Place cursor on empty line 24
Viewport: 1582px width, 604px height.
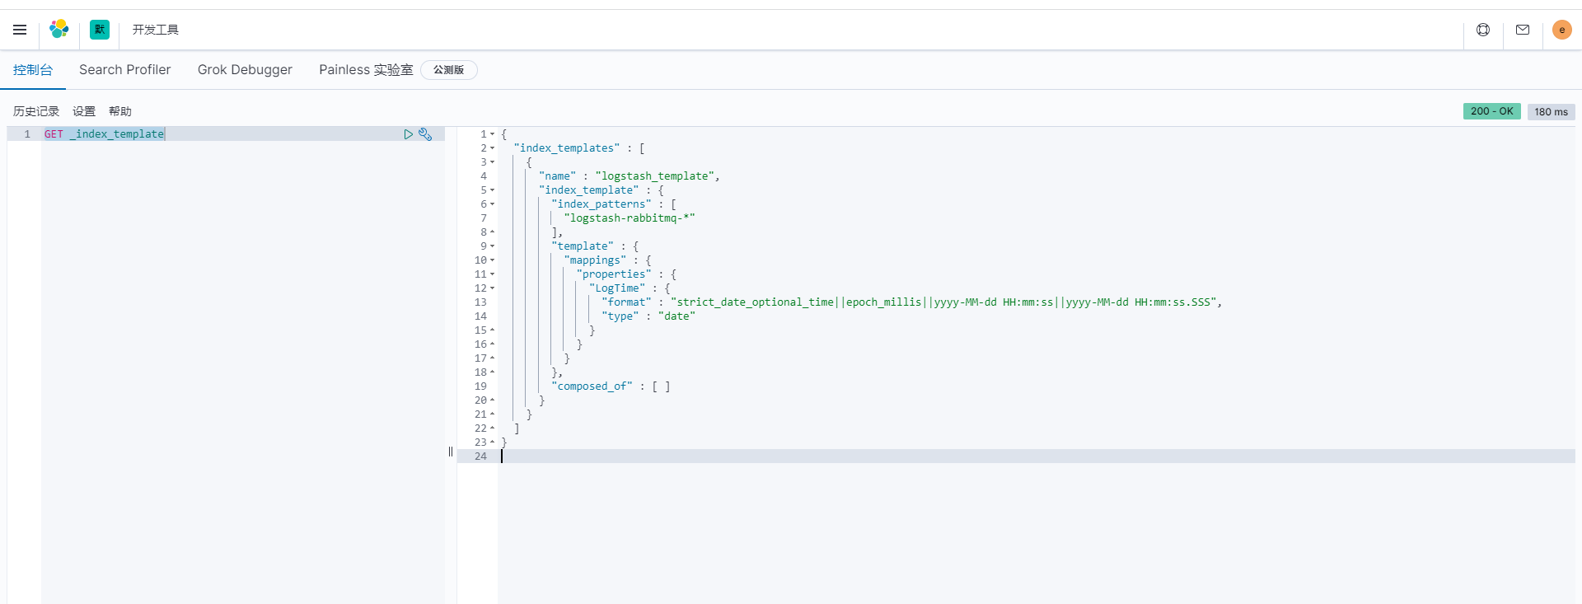point(1037,457)
